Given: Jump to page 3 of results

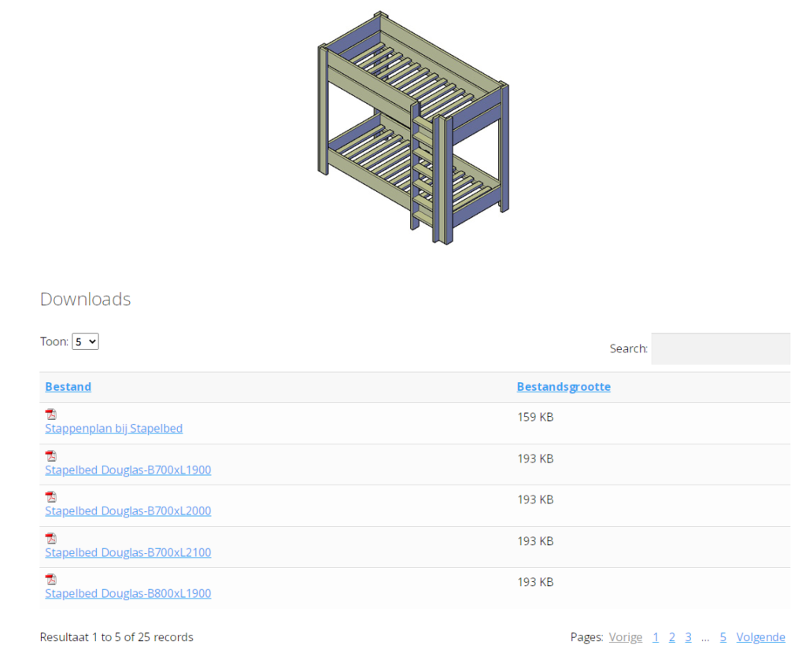Looking at the screenshot, I should tap(688, 637).
